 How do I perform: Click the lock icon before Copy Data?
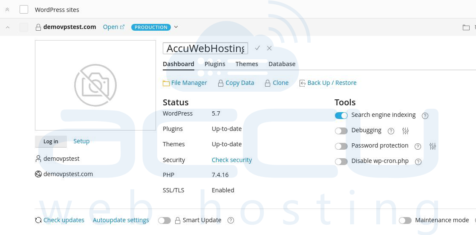[221, 83]
